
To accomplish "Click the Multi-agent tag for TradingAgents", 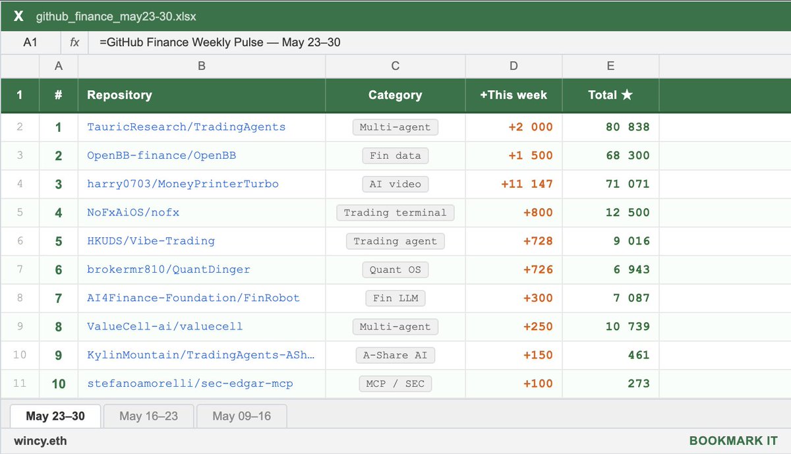I will pos(395,127).
